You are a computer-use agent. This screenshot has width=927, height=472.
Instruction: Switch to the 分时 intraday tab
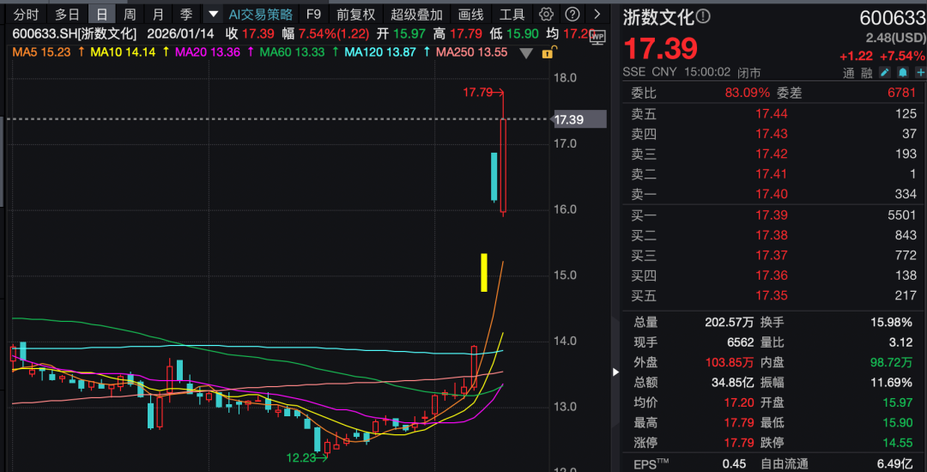[27, 15]
